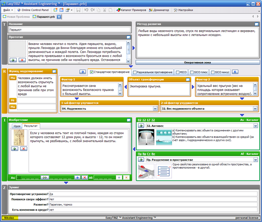Click the Противоречие устранено field

(153, 194)
